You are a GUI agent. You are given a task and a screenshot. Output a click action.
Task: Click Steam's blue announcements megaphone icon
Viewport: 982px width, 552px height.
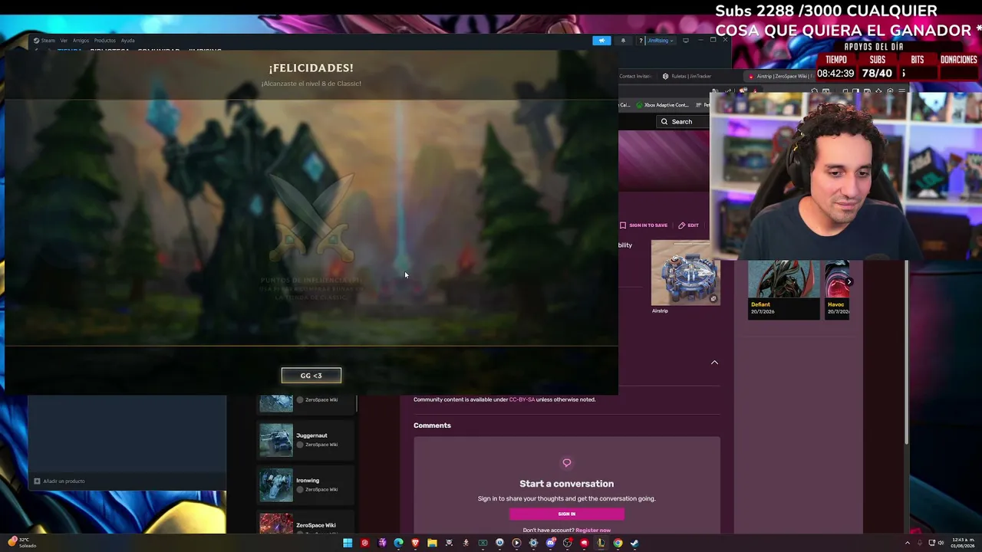coord(601,41)
